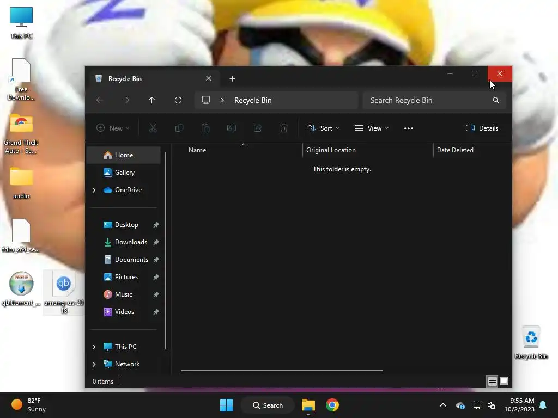558x418 pixels.
Task: Click the Paste clipboard icon
Action: [205, 128]
